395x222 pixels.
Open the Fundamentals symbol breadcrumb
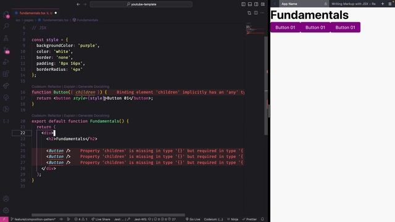(85, 20)
